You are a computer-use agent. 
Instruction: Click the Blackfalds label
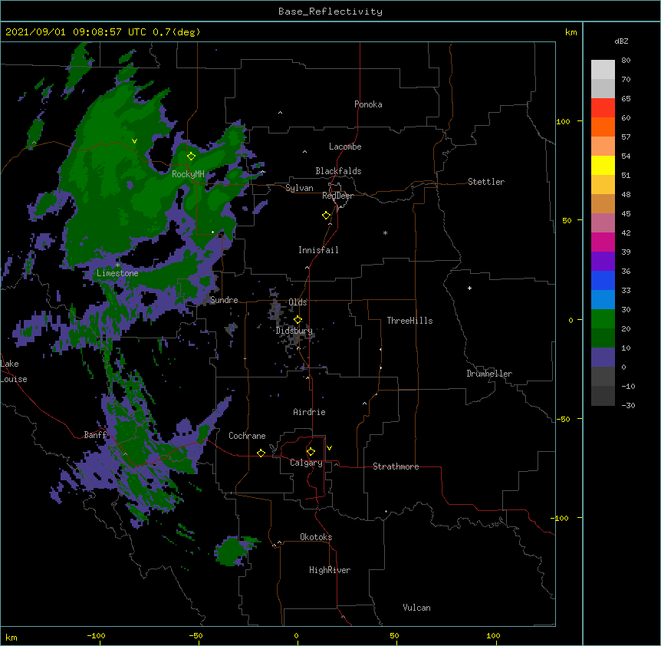click(x=338, y=171)
